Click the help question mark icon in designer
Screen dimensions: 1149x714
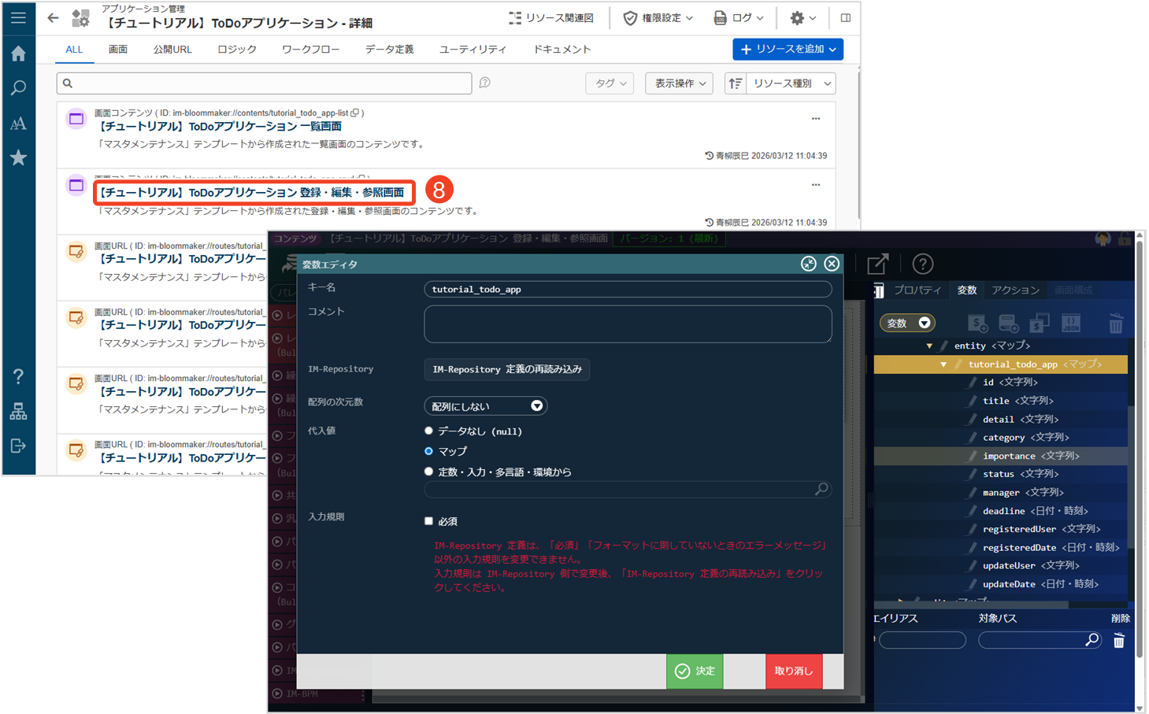click(922, 265)
